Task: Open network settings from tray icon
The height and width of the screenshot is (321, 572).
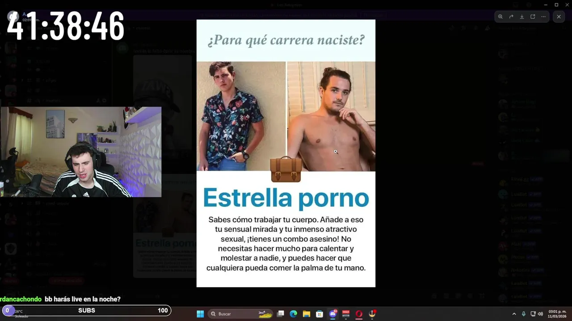Action: point(533,314)
